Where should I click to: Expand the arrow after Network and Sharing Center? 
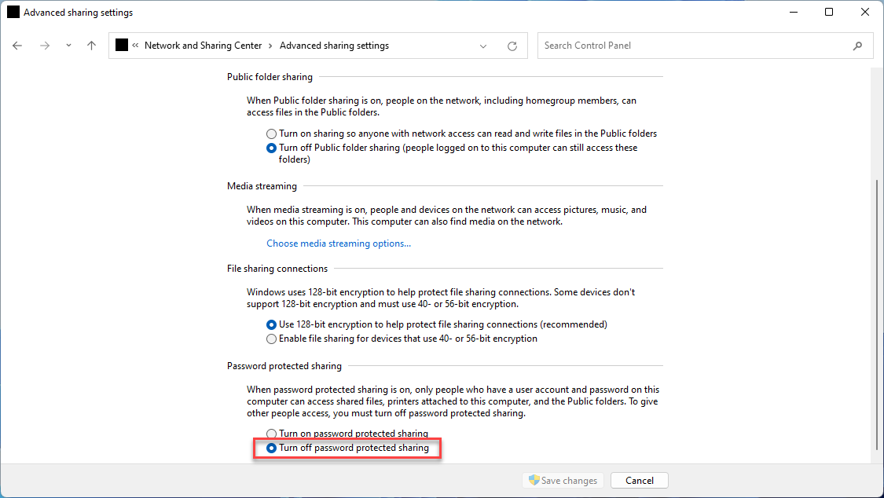point(270,46)
